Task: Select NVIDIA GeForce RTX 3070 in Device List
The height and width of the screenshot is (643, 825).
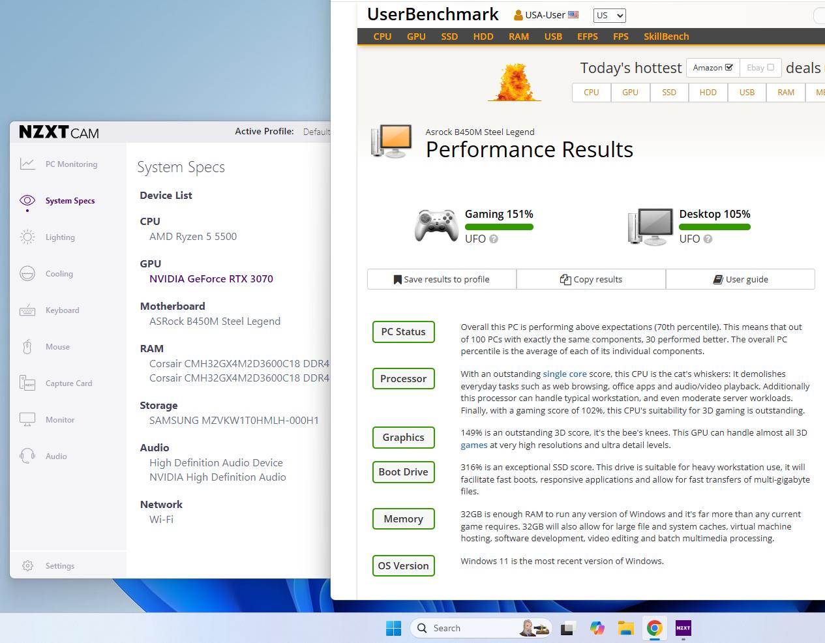Action: (211, 278)
